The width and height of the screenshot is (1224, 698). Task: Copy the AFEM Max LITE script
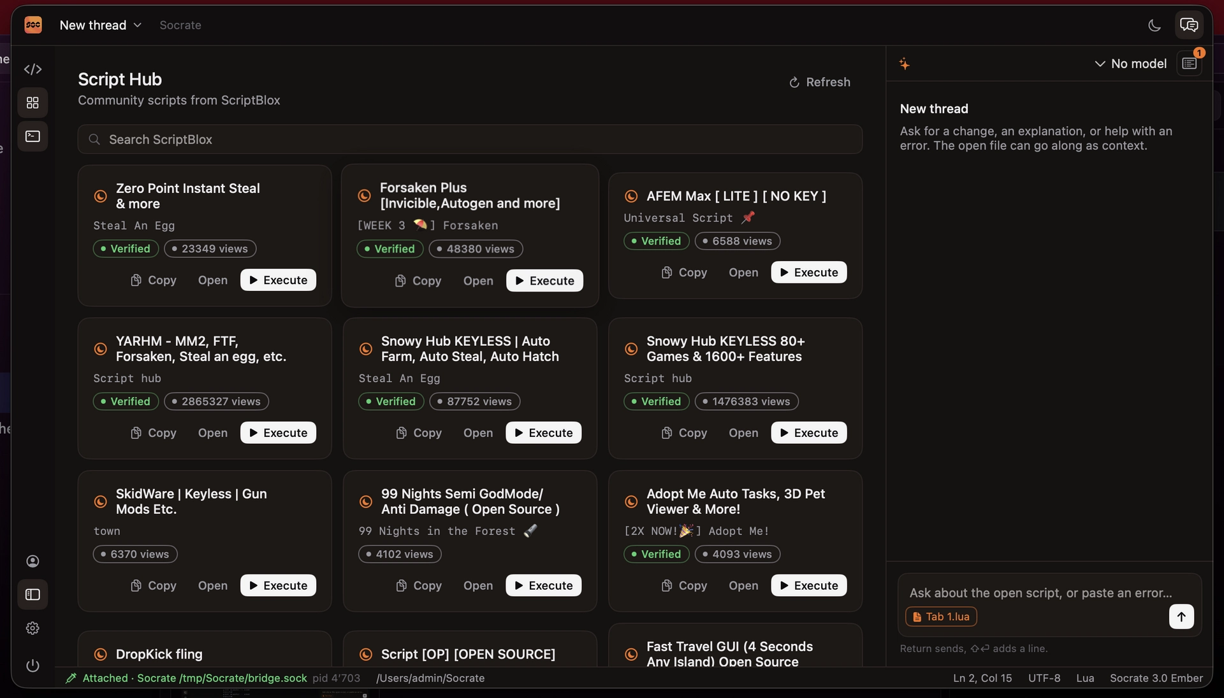(684, 273)
